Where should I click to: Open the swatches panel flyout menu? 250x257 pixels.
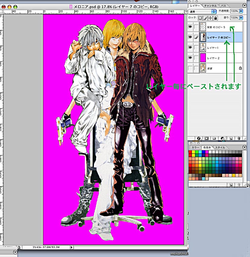(244, 147)
